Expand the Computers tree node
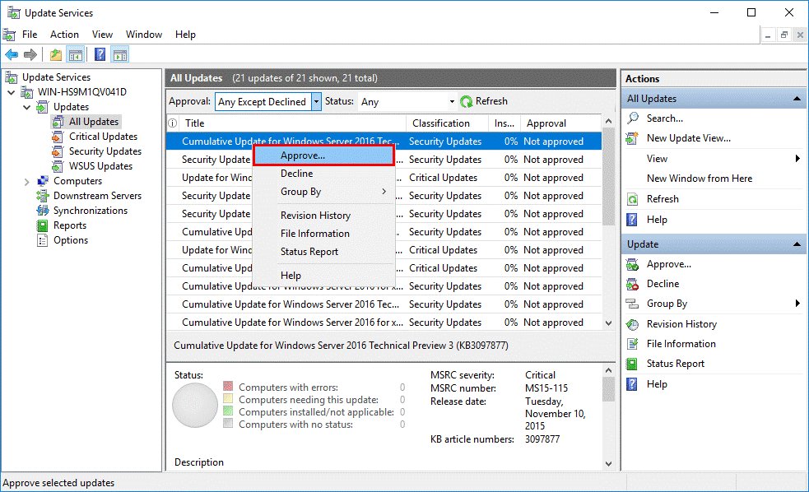The height and width of the screenshot is (492, 809). 27,182
